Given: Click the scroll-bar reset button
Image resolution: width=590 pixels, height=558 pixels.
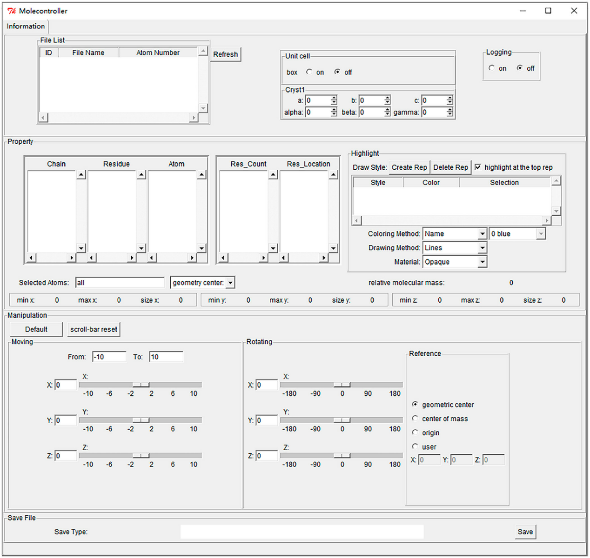Looking at the screenshot, I should (x=94, y=330).
